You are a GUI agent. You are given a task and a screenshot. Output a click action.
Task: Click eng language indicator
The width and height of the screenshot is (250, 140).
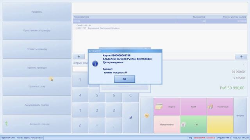click(x=190, y=138)
